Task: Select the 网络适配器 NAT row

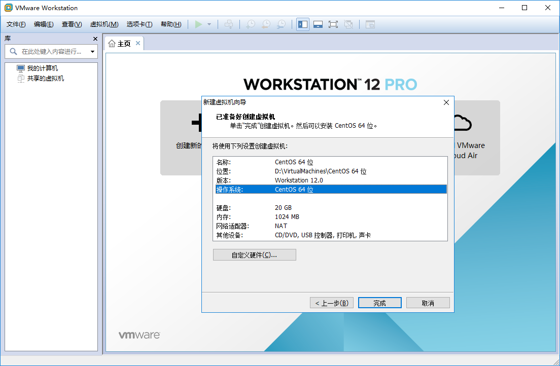Action: (331, 226)
